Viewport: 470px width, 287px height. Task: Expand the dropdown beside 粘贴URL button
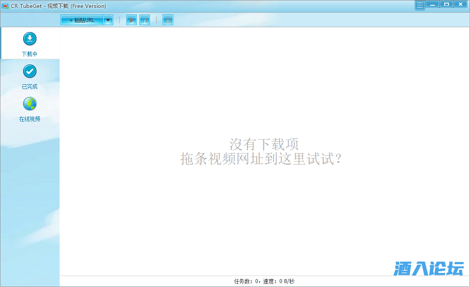(108, 19)
